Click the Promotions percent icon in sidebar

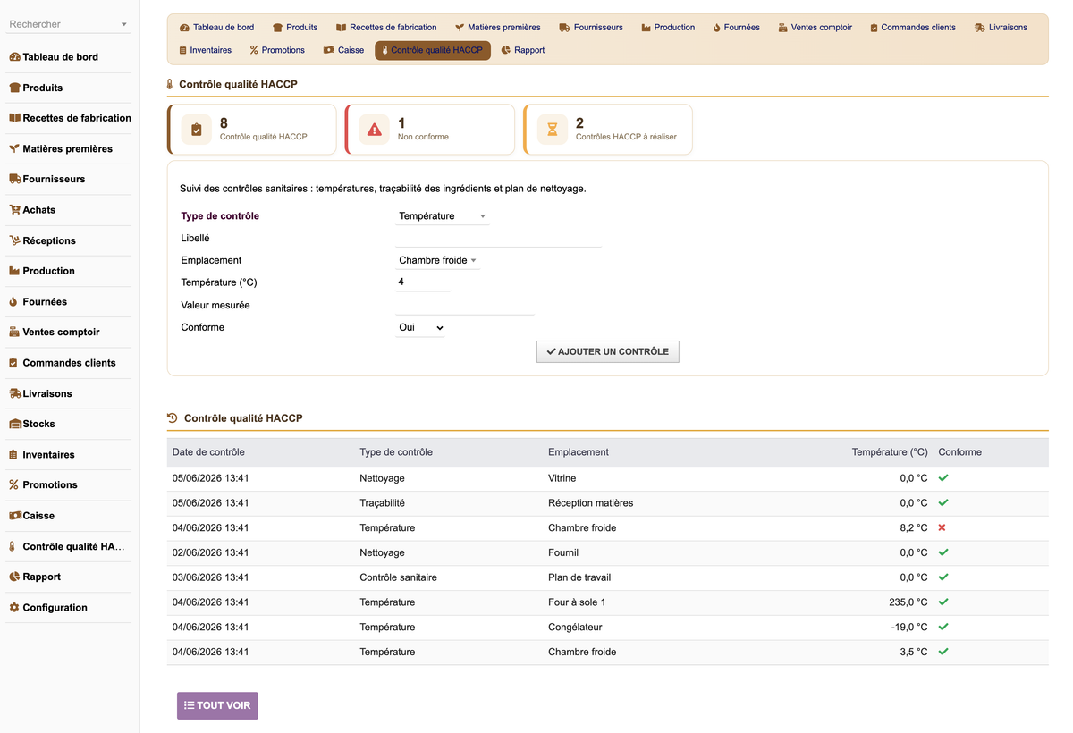[13, 484]
